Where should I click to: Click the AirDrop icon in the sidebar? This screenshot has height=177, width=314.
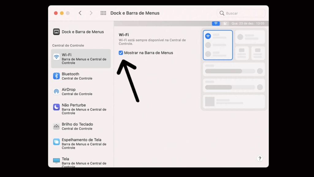click(x=56, y=92)
